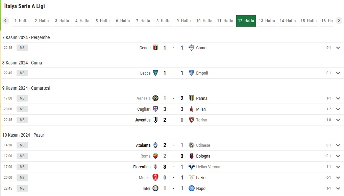The image size is (344, 196).
Task: Click the MS status badge for Lecce match
Action: (22, 73)
